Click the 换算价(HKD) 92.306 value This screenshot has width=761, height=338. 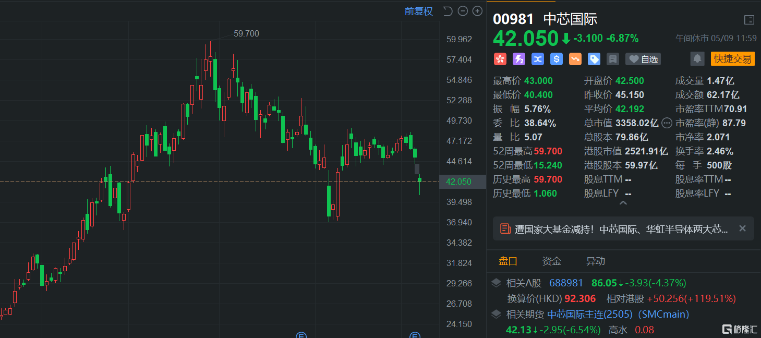581,299
